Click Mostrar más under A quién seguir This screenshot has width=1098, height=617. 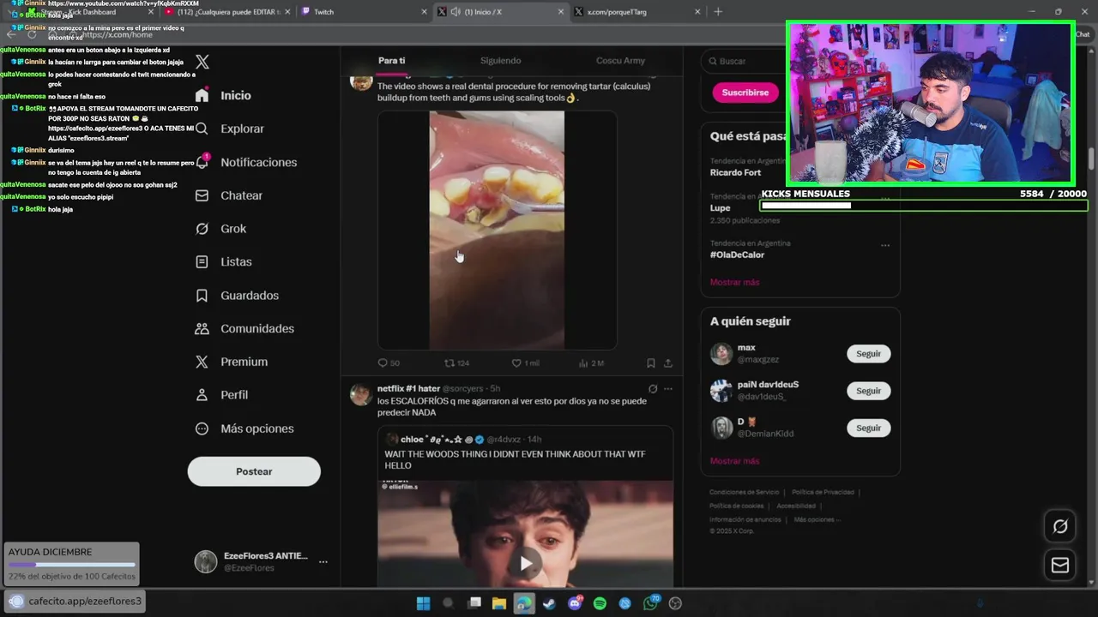click(734, 461)
